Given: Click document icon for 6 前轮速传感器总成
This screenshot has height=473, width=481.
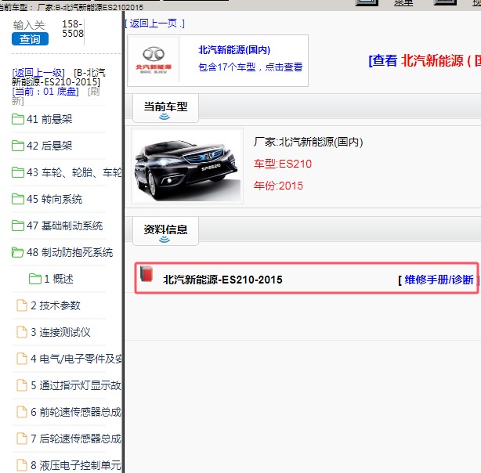Looking at the screenshot, I should [22, 412].
